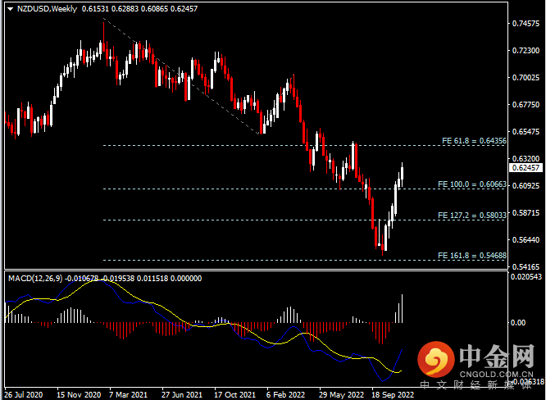Screen dimensions: 546x400
Task: Click the tallest white MACD histogram bar
Action: coord(403,308)
